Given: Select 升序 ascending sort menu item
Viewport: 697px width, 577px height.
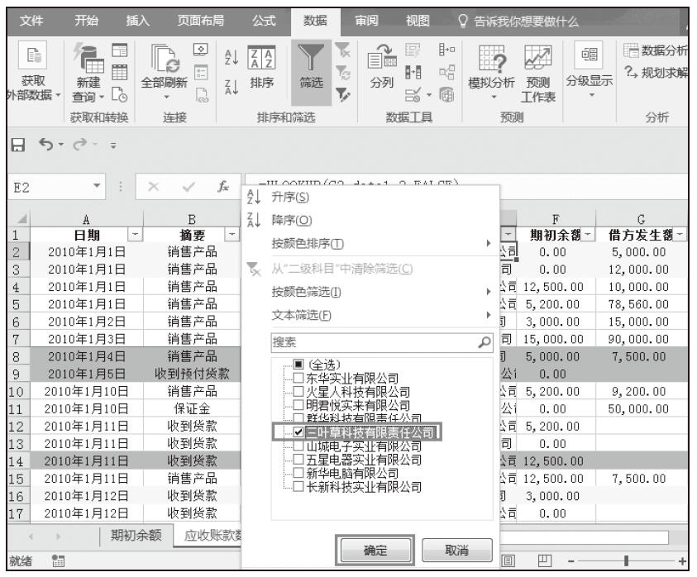Looking at the screenshot, I should pyautogui.click(x=289, y=198).
